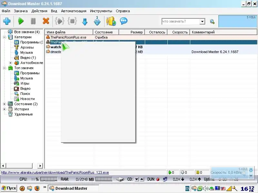Image resolution: width=258 pixels, height=193 pixels.
Task: Open dropdown of 'что закачать?' search box
Action: [203, 21]
